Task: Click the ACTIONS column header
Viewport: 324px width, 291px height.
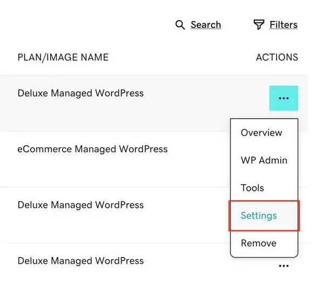Action: 277,57
